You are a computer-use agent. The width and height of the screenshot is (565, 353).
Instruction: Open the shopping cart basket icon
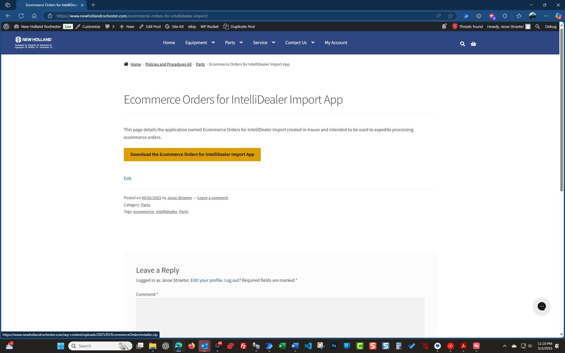pos(473,44)
